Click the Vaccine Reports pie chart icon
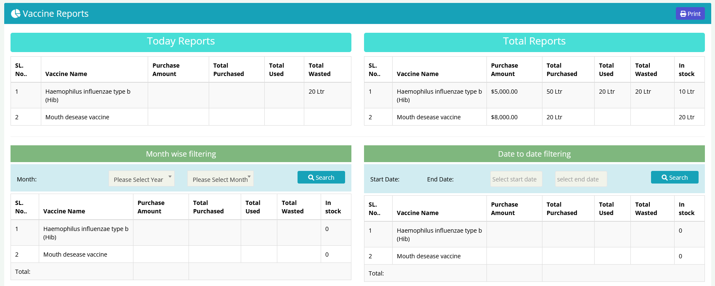 click(16, 14)
